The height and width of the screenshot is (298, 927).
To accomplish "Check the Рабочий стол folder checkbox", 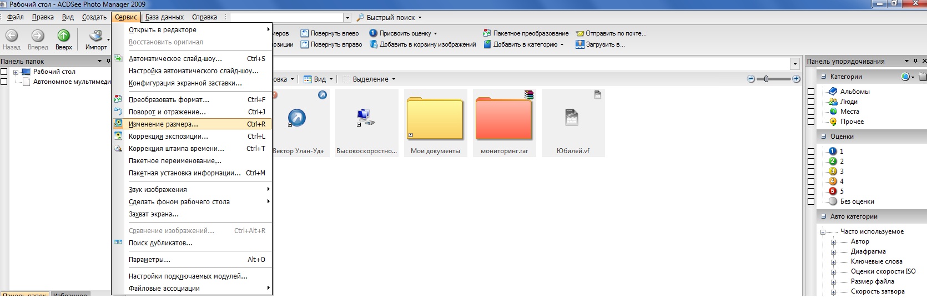I will pos(4,72).
